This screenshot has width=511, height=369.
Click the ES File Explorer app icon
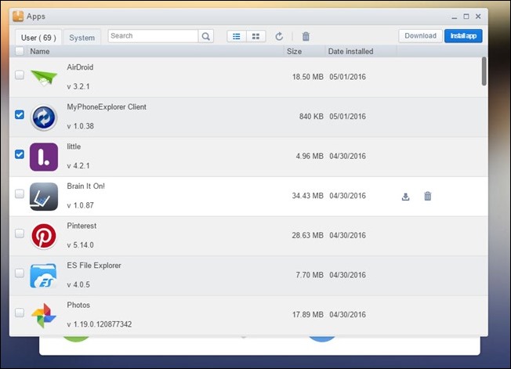(43, 276)
